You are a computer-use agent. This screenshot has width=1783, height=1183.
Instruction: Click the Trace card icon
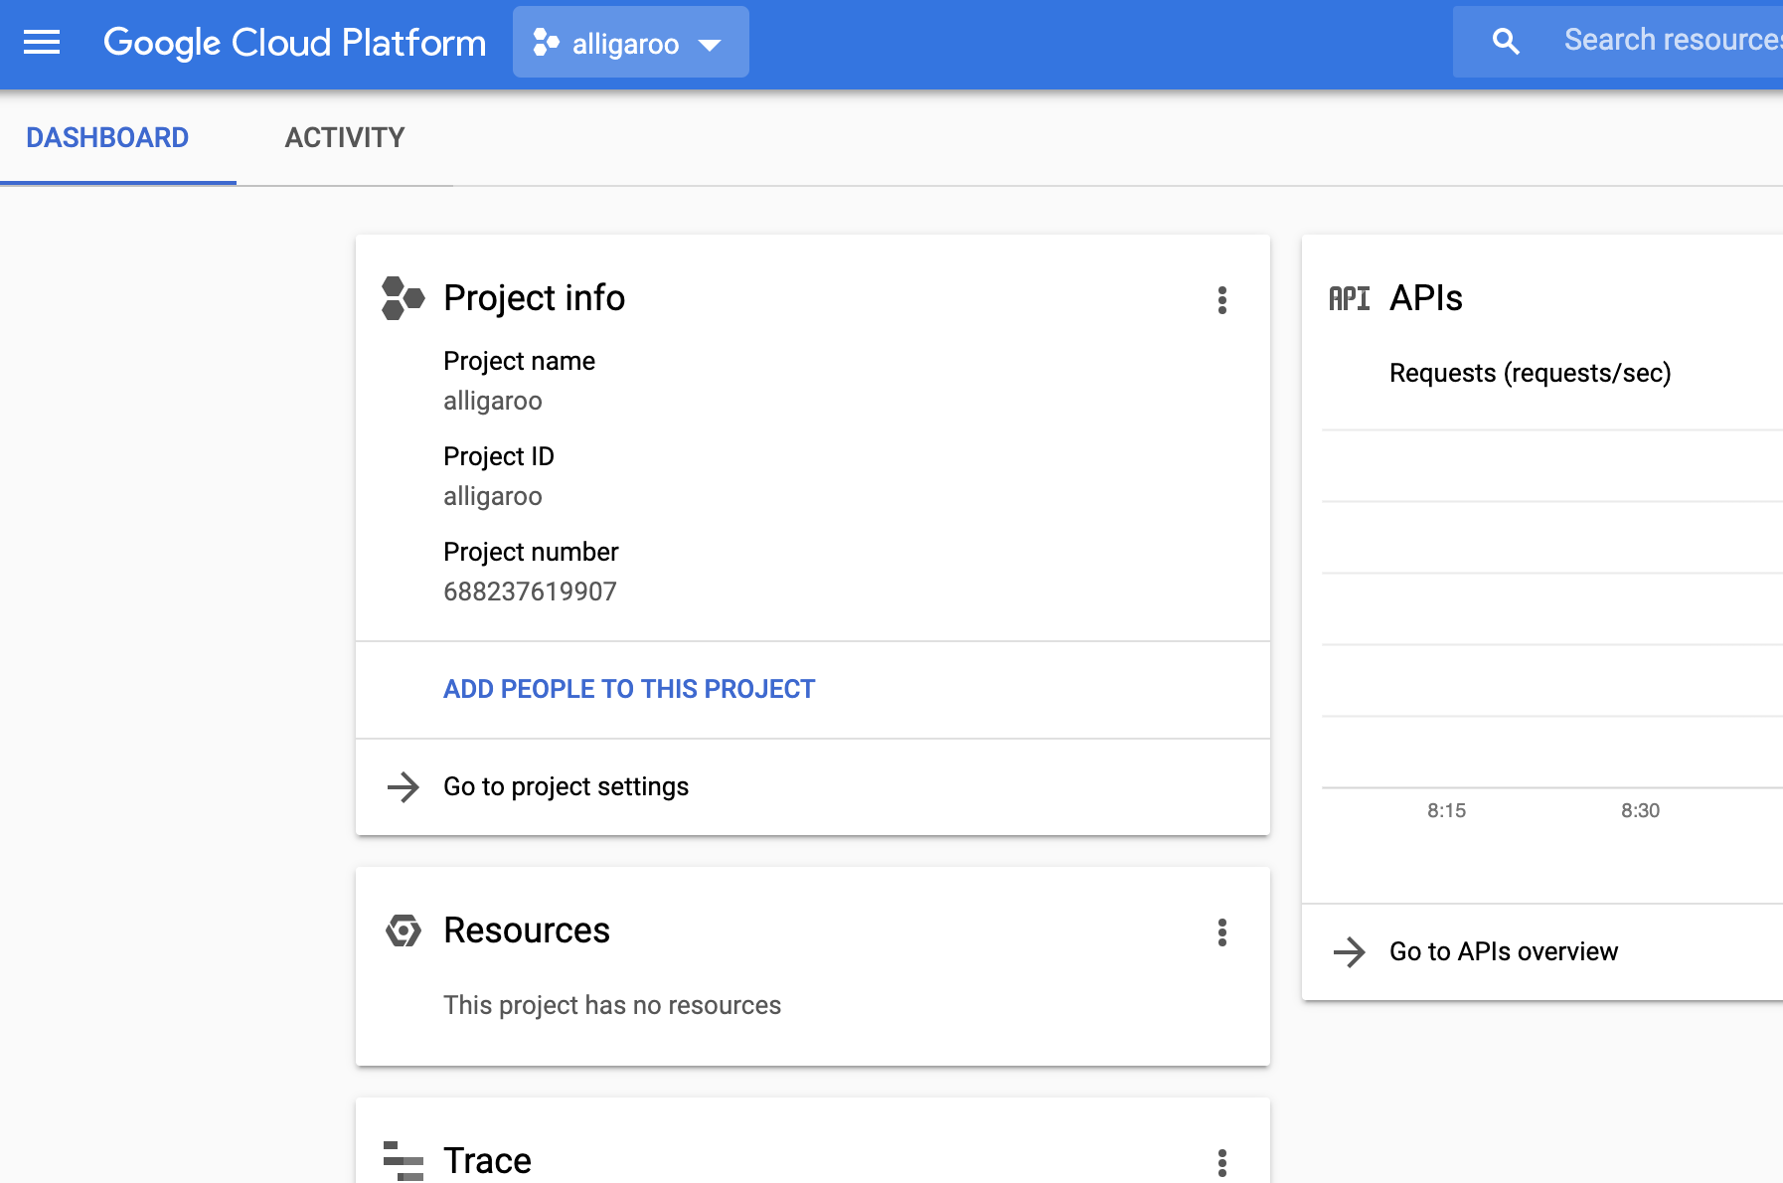[x=403, y=1161]
